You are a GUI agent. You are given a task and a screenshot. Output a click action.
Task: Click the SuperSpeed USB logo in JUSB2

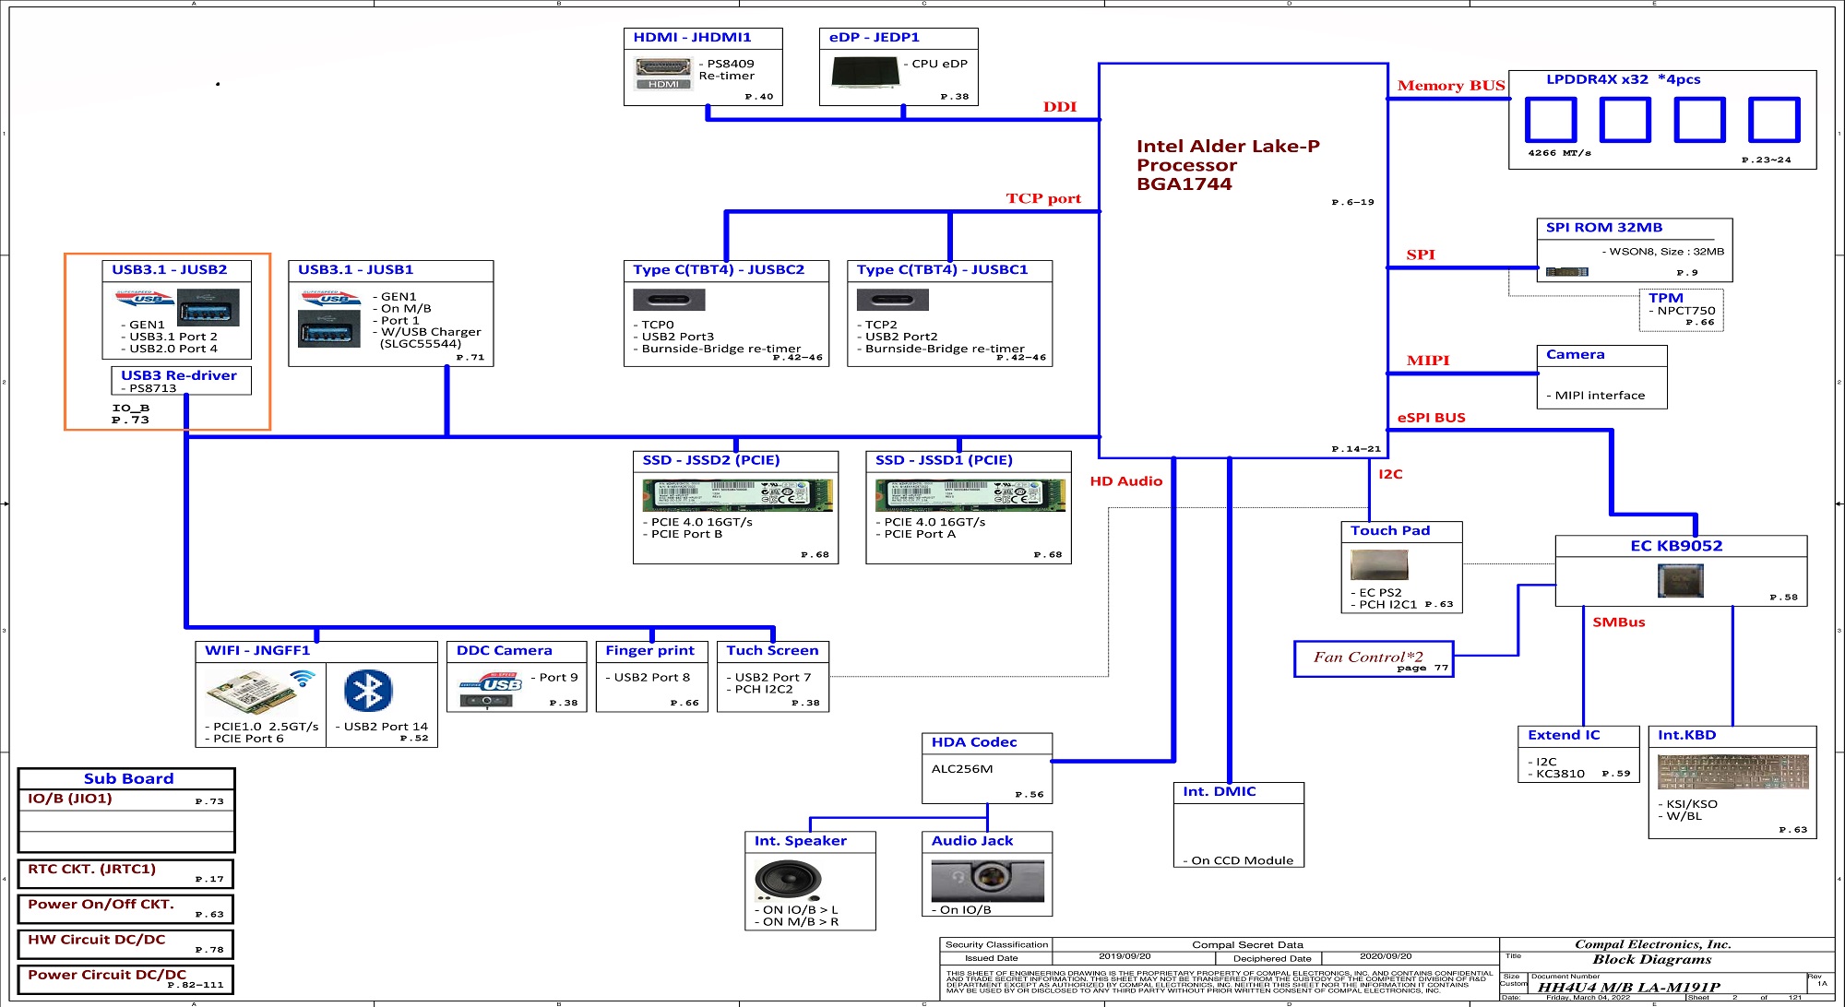point(143,298)
